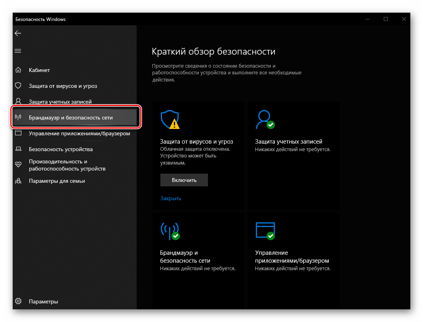Open Управление приложениями/браузером tile heading

point(292,256)
